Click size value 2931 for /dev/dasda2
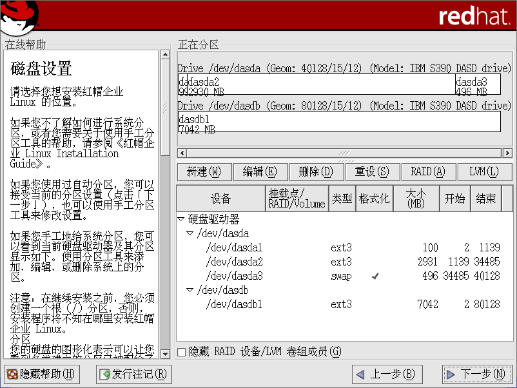This screenshot has width=517, height=388. [x=427, y=262]
